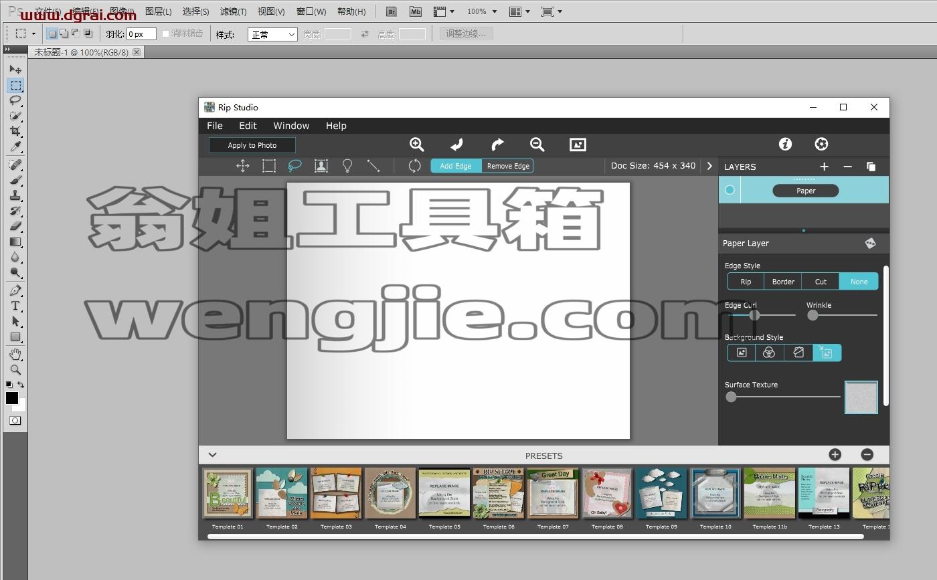Zoom in using Rip Studio magnifier plus
This screenshot has width=937, height=580.
pyautogui.click(x=416, y=144)
